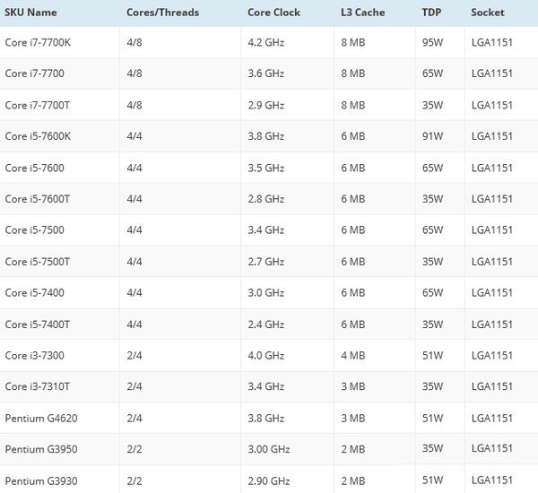Click the 4/4 value in Core i5-7500 row
The width and height of the screenshot is (538, 493).
pyautogui.click(x=134, y=229)
